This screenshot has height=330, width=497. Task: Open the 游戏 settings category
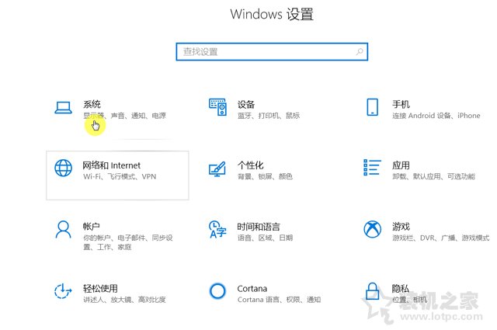401,226
